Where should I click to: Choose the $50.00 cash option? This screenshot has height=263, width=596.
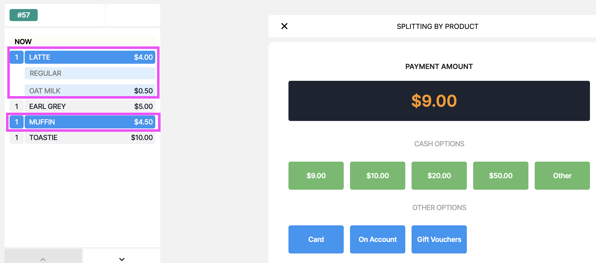(501, 176)
